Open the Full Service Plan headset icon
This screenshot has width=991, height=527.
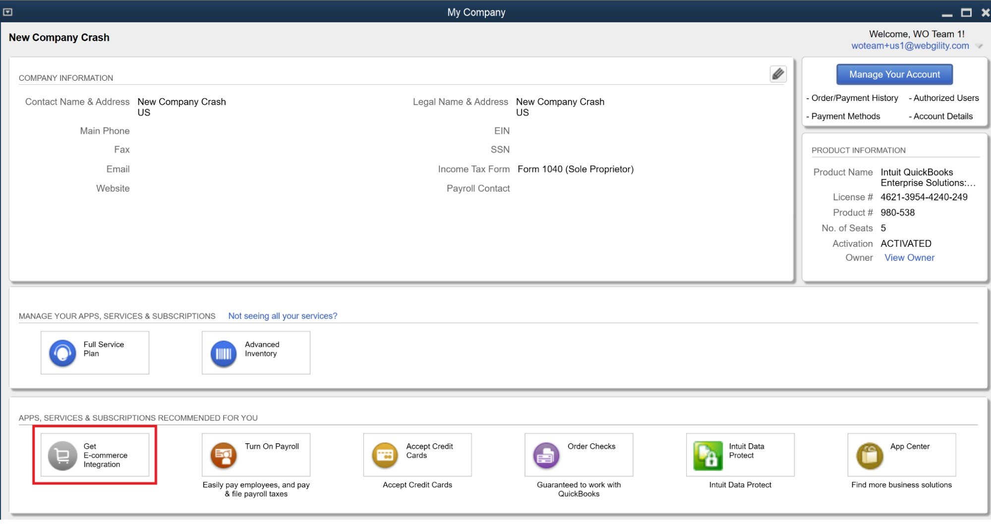tap(62, 353)
